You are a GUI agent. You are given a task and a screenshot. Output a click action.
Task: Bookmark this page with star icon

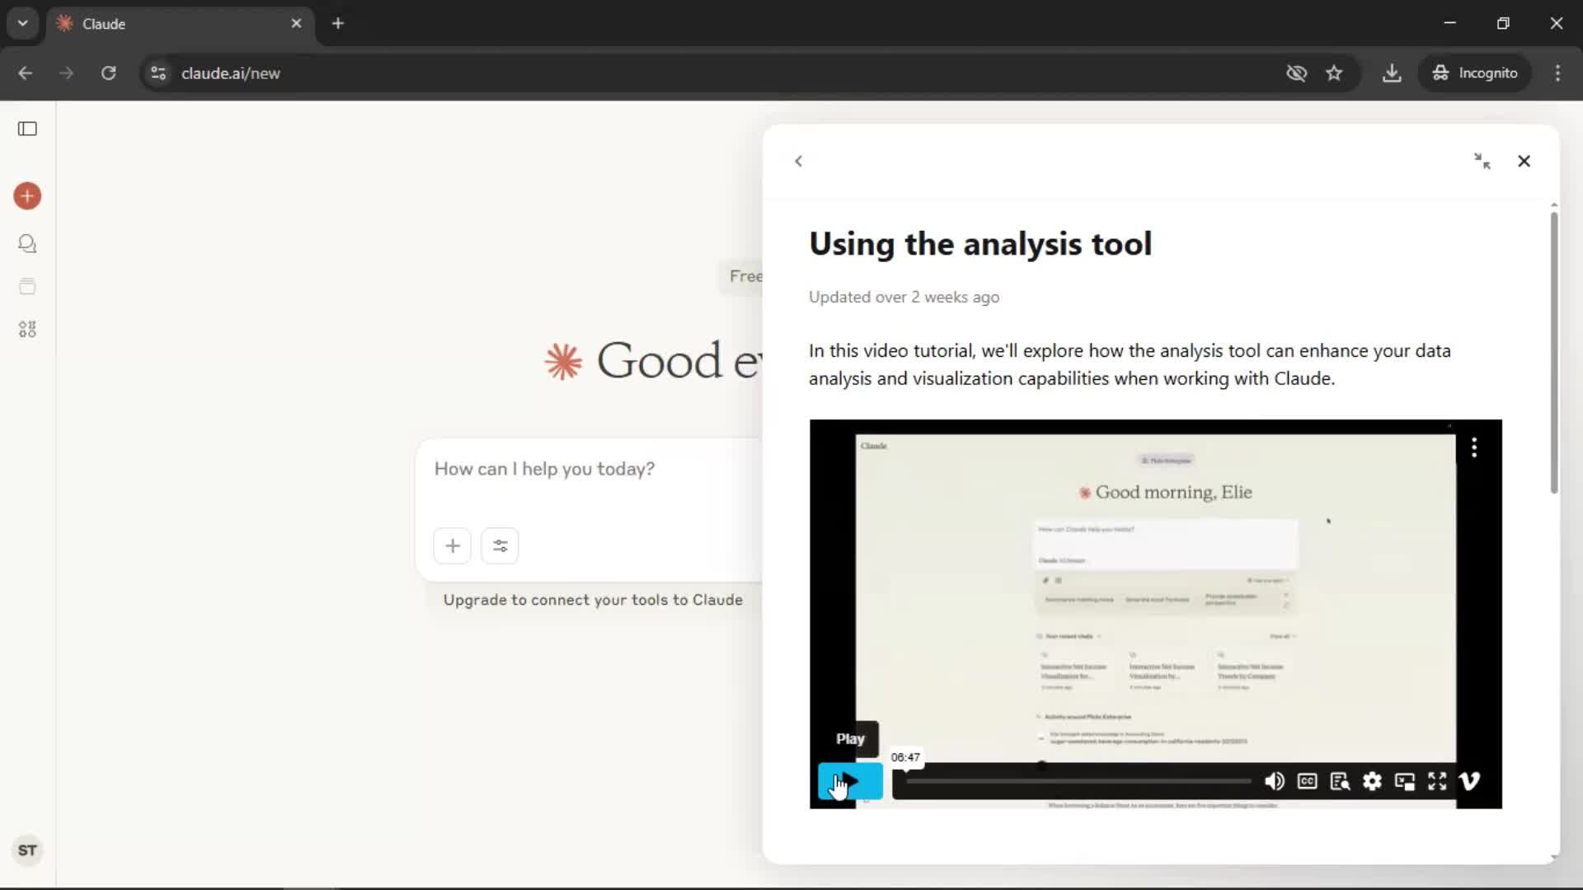[1334, 73]
